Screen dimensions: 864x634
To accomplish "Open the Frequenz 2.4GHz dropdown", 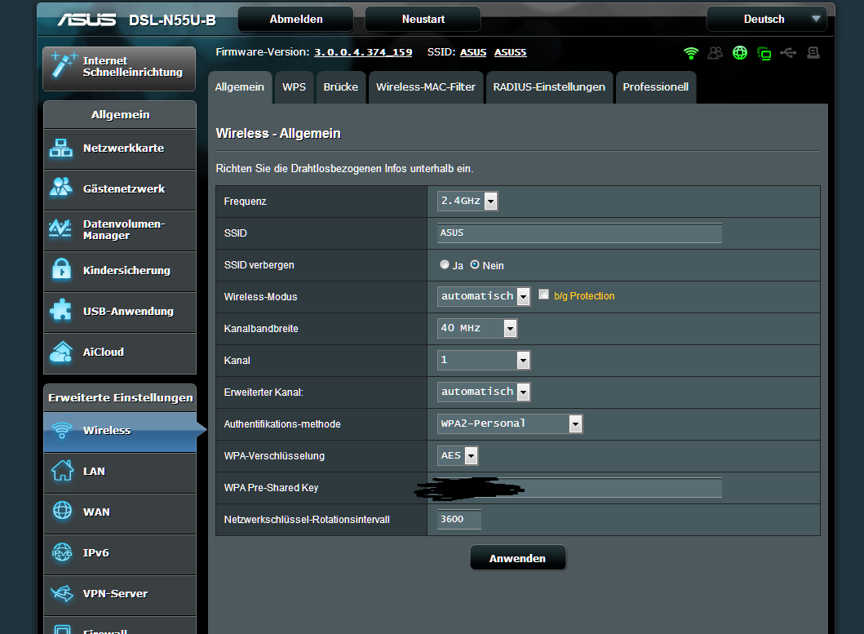I will (x=467, y=201).
